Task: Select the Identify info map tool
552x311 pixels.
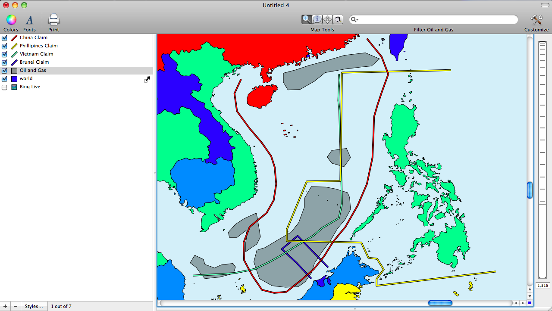Action: [x=317, y=19]
